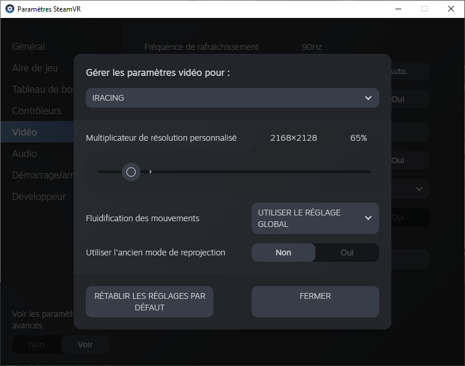The width and height of the screenshot is (465, 366).
Task: Click the background dropdown chevron behind dialog
Action: 419,189
